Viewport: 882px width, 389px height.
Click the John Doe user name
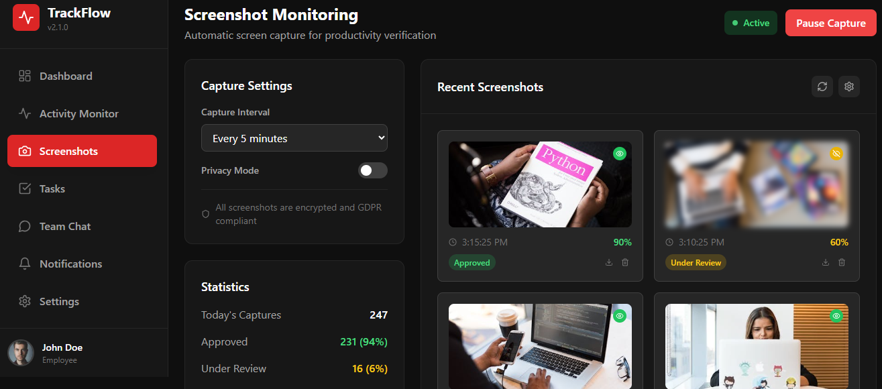[62, 347]
